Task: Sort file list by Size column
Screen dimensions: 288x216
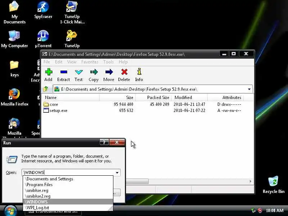Action: 117,98
